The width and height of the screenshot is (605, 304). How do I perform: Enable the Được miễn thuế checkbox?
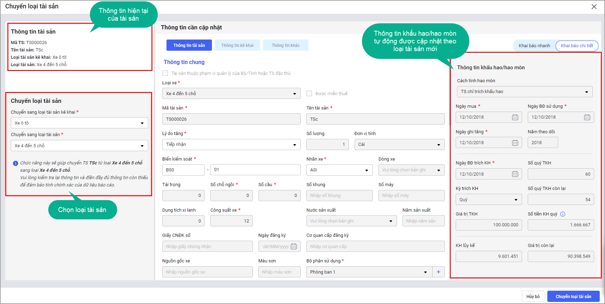pyautogui.click(x=309, y=93)
